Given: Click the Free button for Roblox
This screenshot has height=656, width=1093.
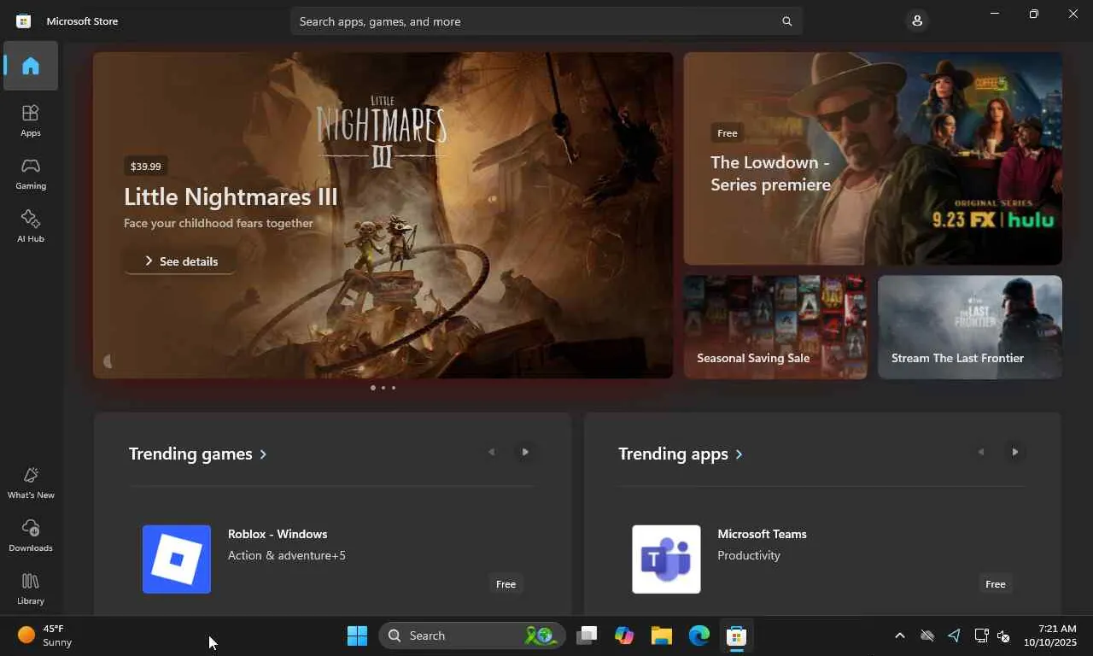Looking at the screenshot, I should pos(506,584).
